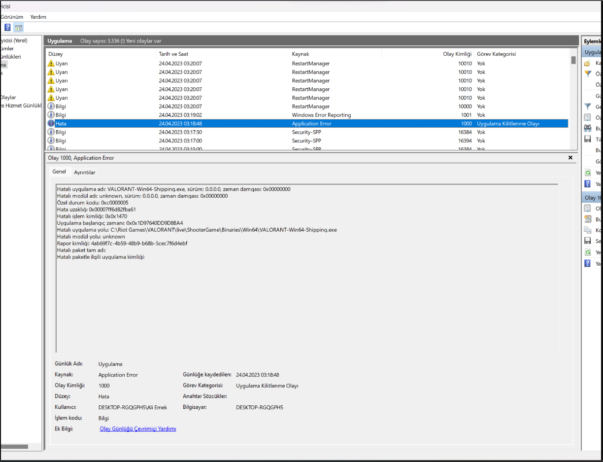Select the Olaylar node in the tree
Screen dimensions: 603x462
tap(8, 98)
